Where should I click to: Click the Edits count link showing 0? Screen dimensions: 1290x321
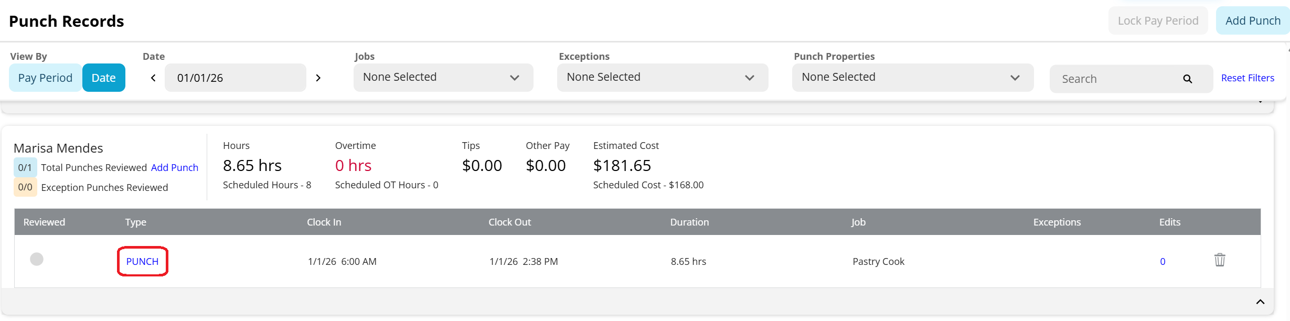1163,261
